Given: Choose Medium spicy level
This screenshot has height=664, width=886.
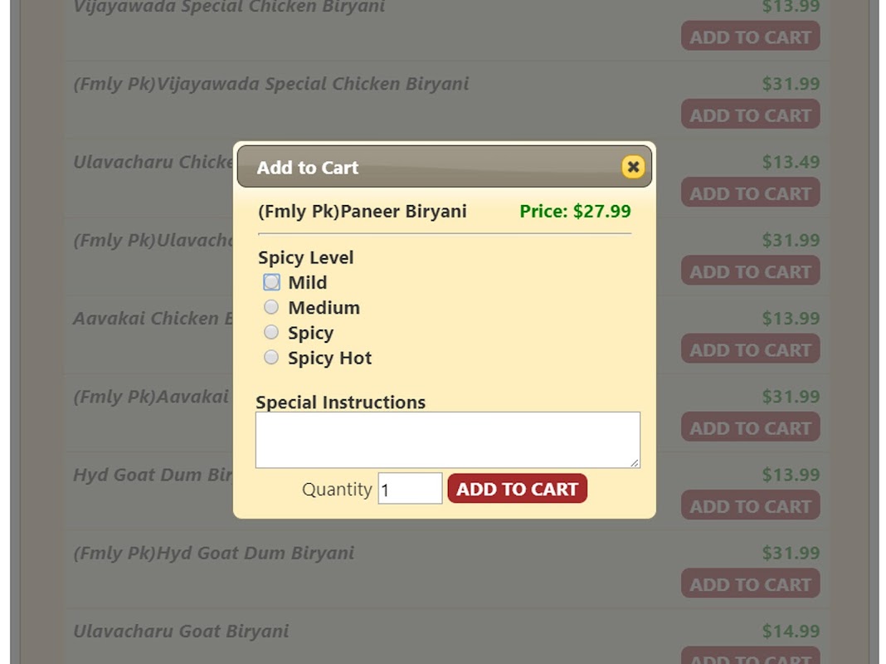Looking at the screenshot, I should (x=271, y=308).
